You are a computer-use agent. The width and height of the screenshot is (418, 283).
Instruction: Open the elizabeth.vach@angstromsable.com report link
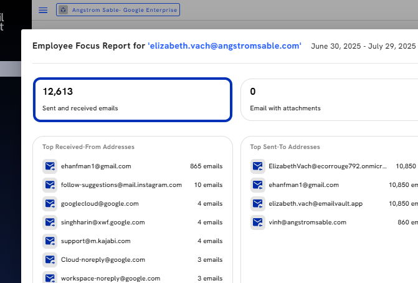pos(224,46)
